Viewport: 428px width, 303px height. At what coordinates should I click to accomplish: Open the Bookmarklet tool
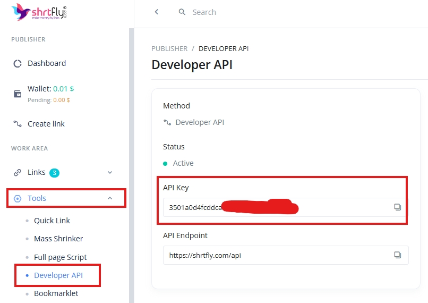coord(56,293)
